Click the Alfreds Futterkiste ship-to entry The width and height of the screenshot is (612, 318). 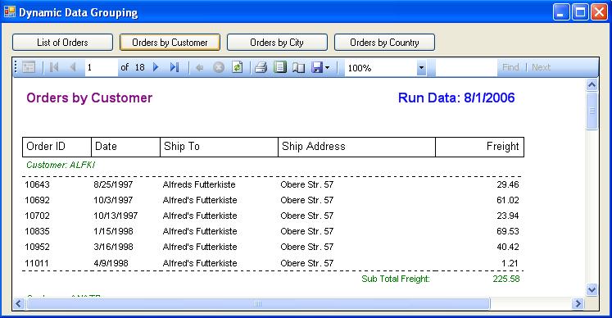pyautogui.click(x=199, y=184)
